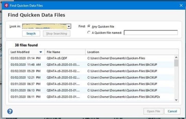The width and height of the screenshot is (186, 119).
Task: Select the row modified 03/02/2020 12:21 PM
Action: click(91, 78)
